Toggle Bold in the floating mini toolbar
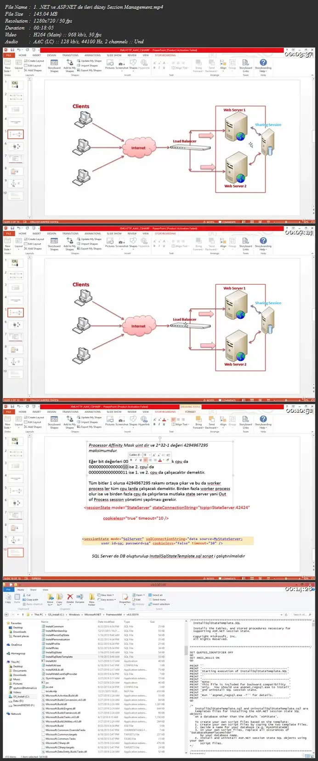Image resolution: width=318 pixels, height=761 pixels. click(131, 460)
